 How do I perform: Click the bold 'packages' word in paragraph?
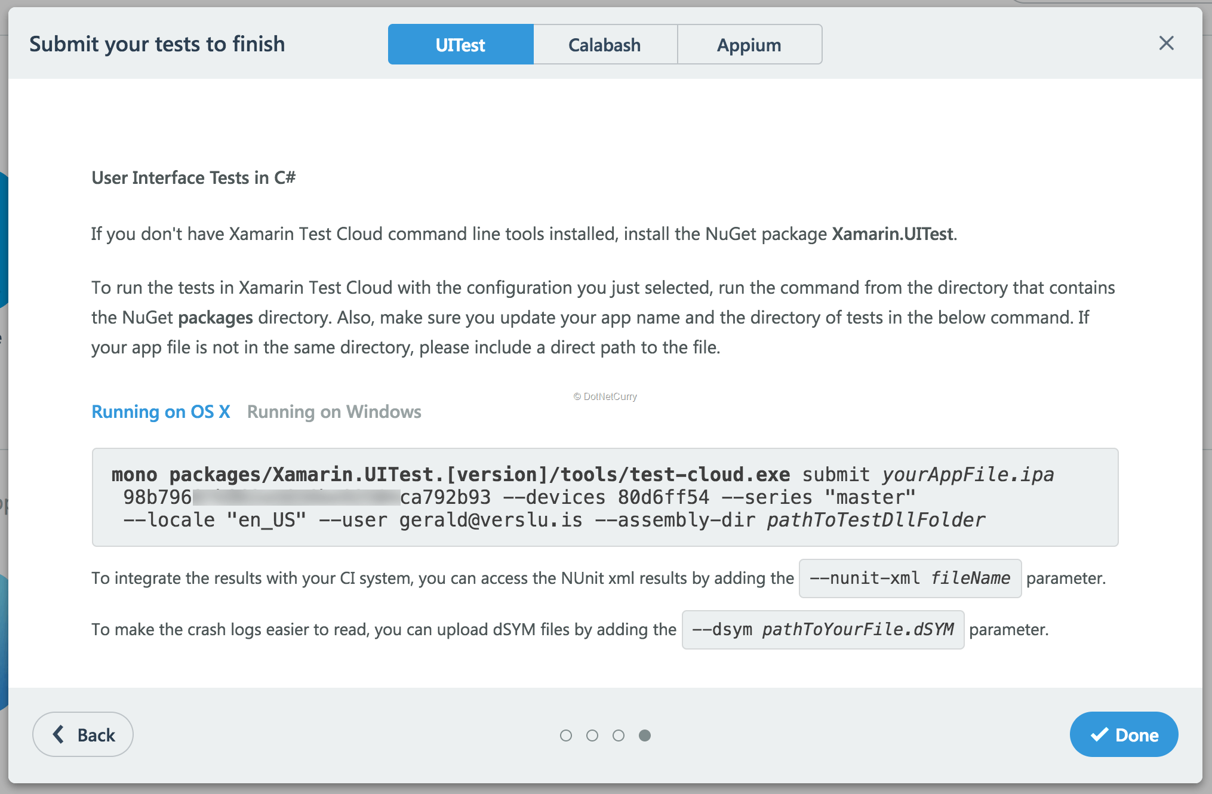pyautogui.click(x=216, y=318)
